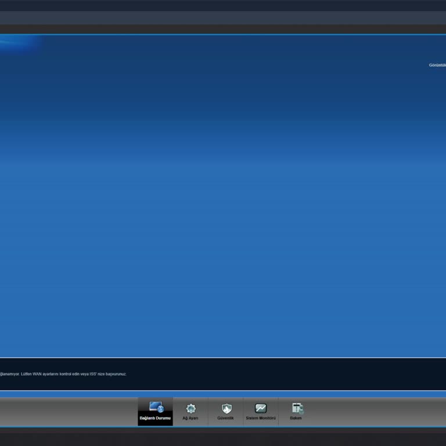Image resolution: width=446 pixels, height=446 pixels.
Task: Click the Bakım text label
Action: (296, 418)
